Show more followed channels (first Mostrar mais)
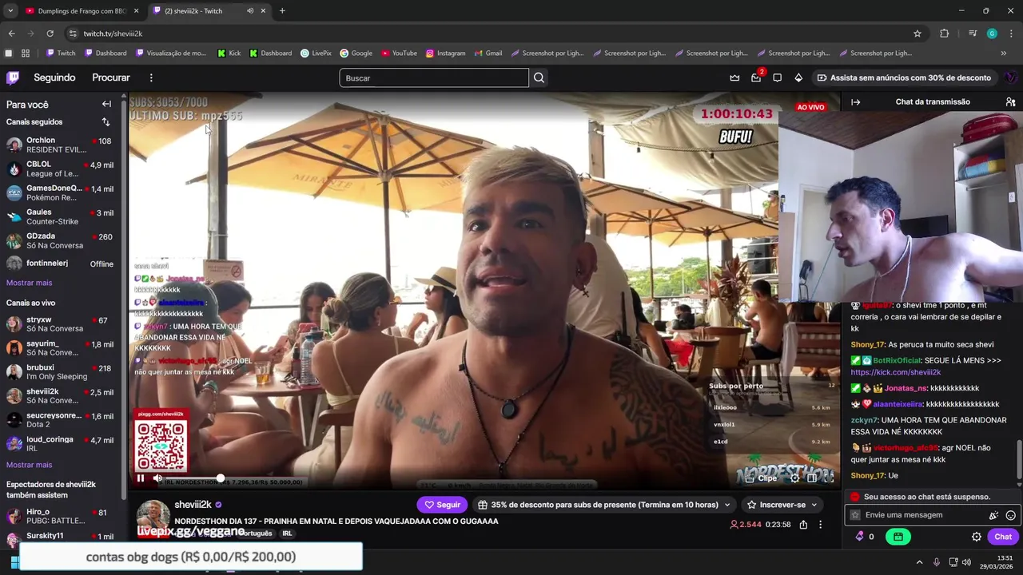This screenshot has height=575, width=1023. (29, 283)
